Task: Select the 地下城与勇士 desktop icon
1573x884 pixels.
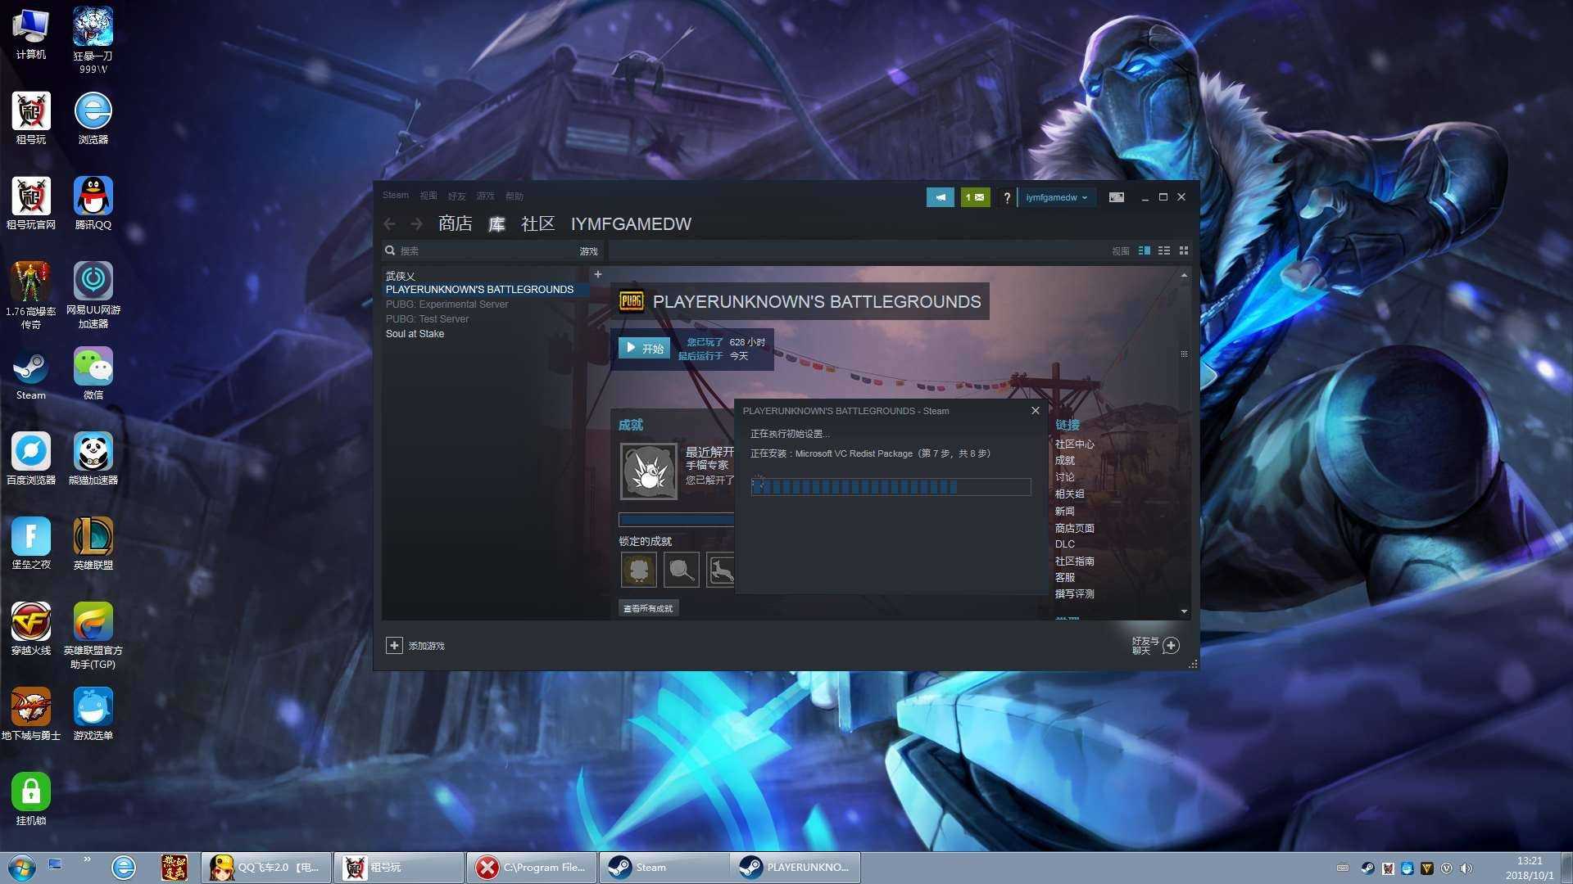Action: (31, 715)
